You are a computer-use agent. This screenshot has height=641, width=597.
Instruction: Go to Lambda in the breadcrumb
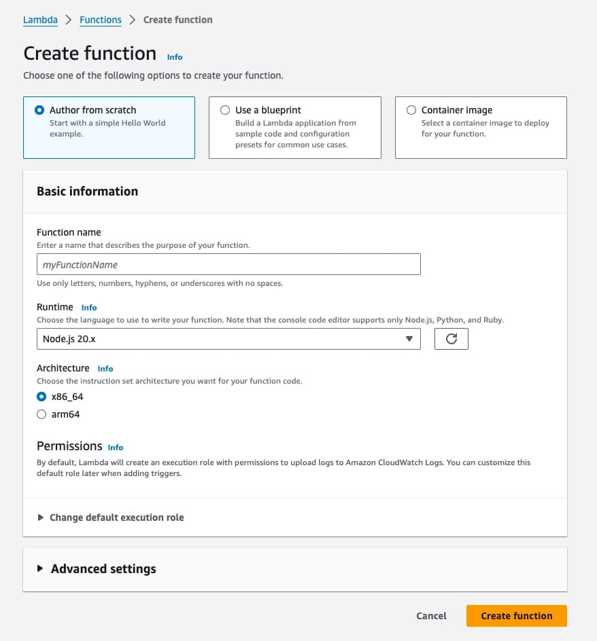point(40,20)
